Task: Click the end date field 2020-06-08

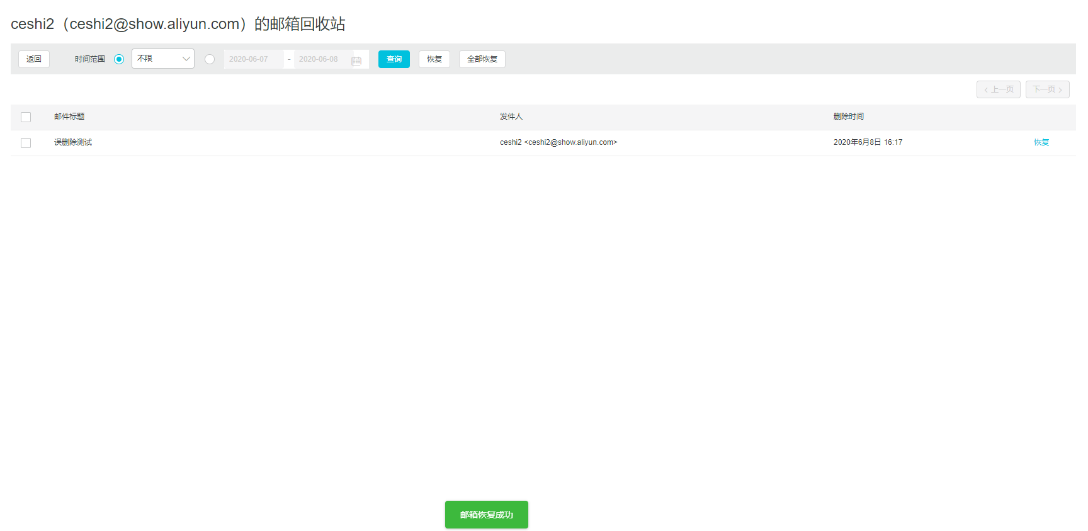Action: (x=320, y=59)
